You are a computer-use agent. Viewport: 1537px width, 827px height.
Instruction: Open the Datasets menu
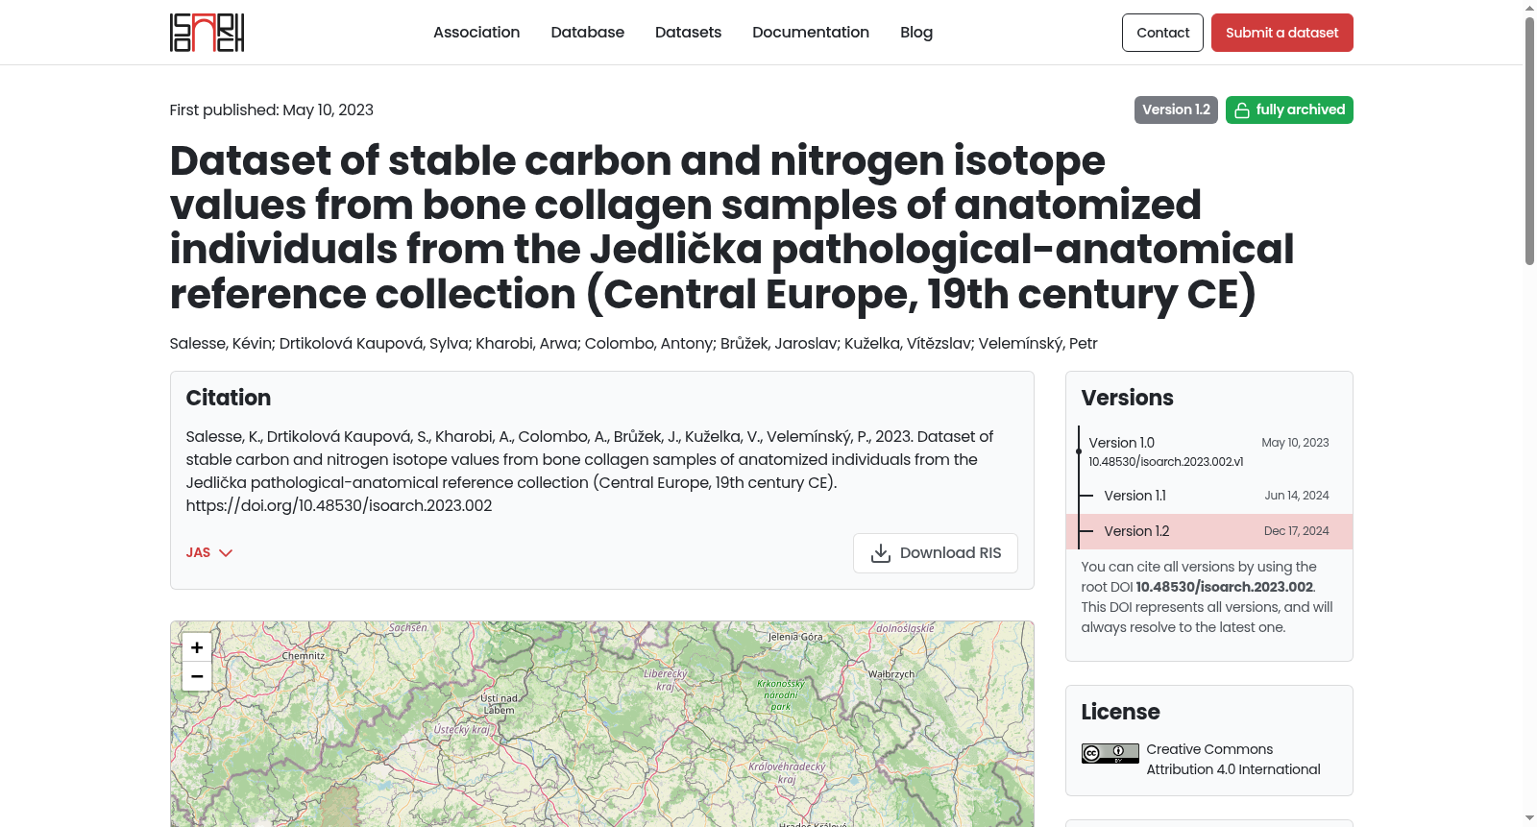click(688, 33)
